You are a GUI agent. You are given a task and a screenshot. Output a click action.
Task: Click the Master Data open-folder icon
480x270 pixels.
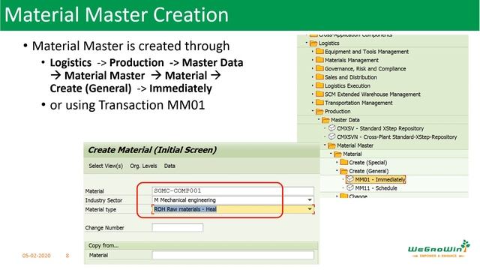tap(325, 120)
